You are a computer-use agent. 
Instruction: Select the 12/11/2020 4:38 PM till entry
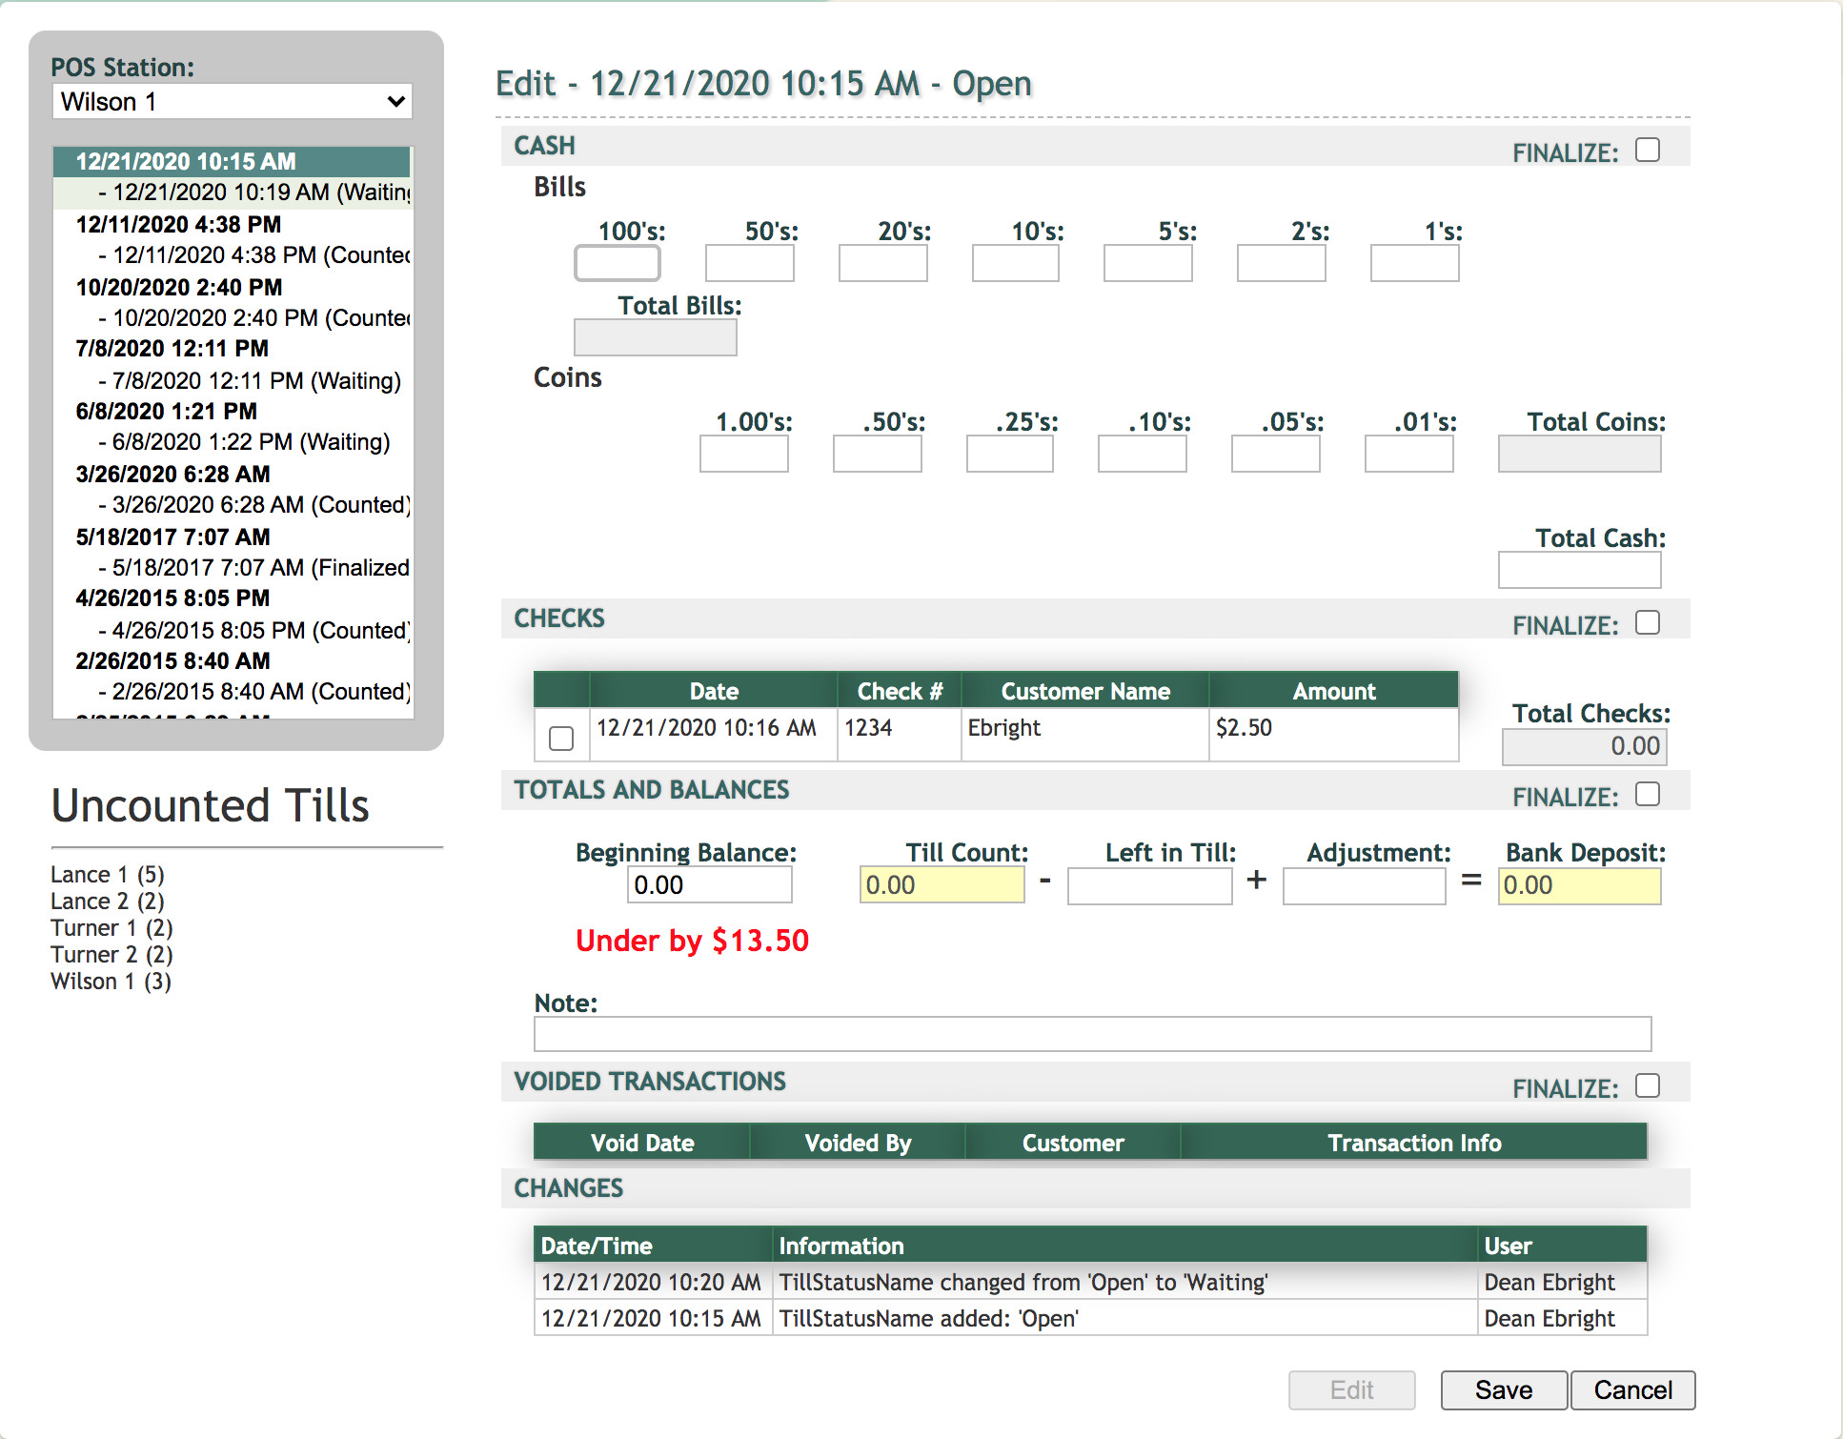tap(178, 224)
